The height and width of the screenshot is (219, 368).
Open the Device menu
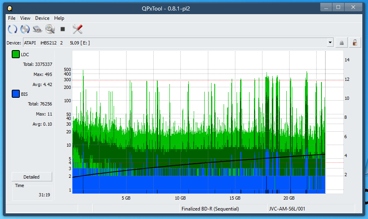click(42, 18)
